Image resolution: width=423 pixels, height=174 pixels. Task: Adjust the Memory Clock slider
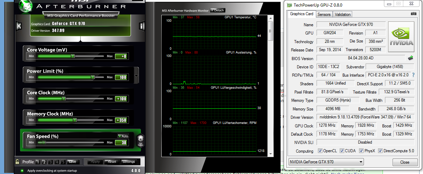[71, 120]
